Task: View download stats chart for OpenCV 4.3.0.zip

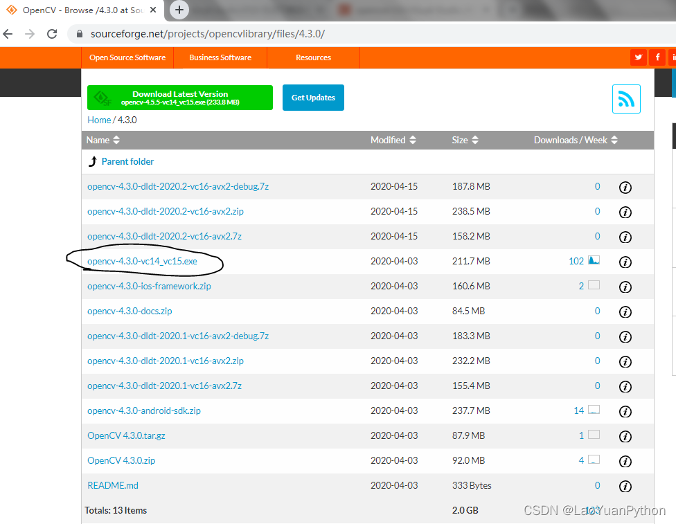Action: (594, 460)
